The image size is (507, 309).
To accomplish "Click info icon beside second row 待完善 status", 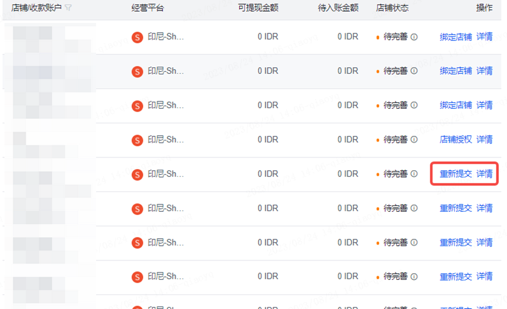I will (x=414, y=71).
